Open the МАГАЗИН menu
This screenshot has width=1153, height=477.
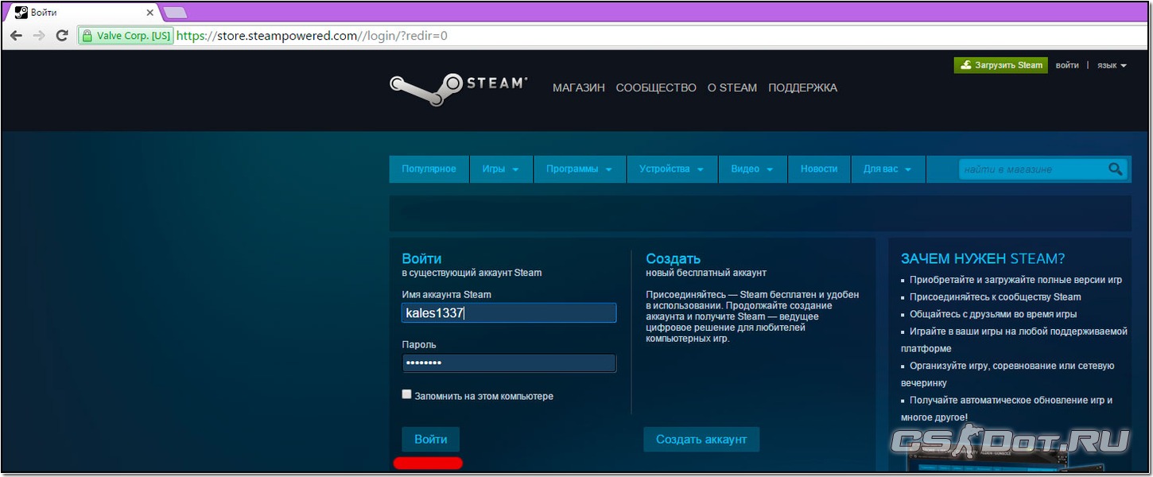[x=579, y=88]
